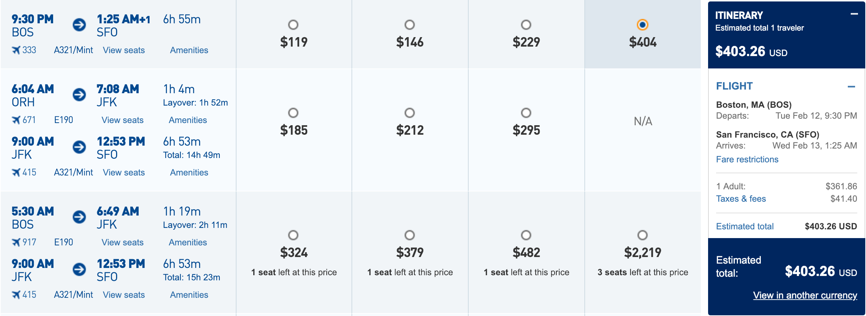The image size is (866, 316).
Task: Open Fare restrictions link
Action: coord(747,159)
